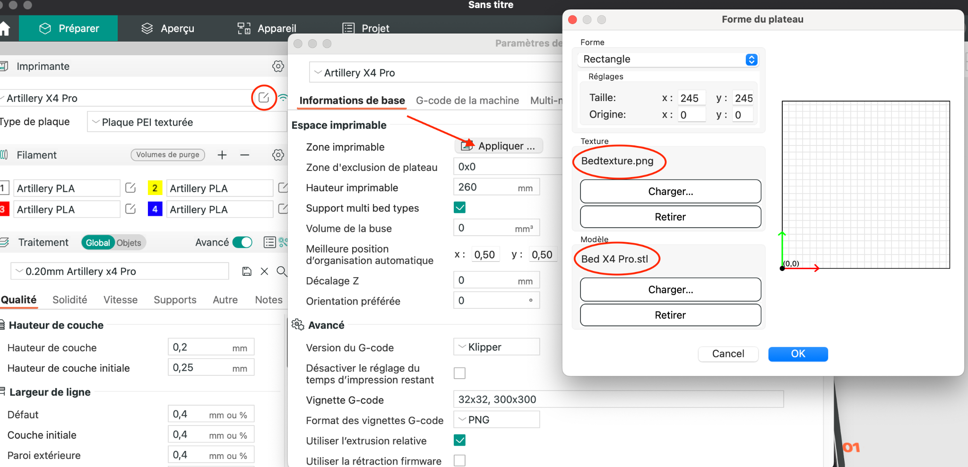Click the search magnifier icon for settings
The image size is (968, 467).
tap(282, 271)
